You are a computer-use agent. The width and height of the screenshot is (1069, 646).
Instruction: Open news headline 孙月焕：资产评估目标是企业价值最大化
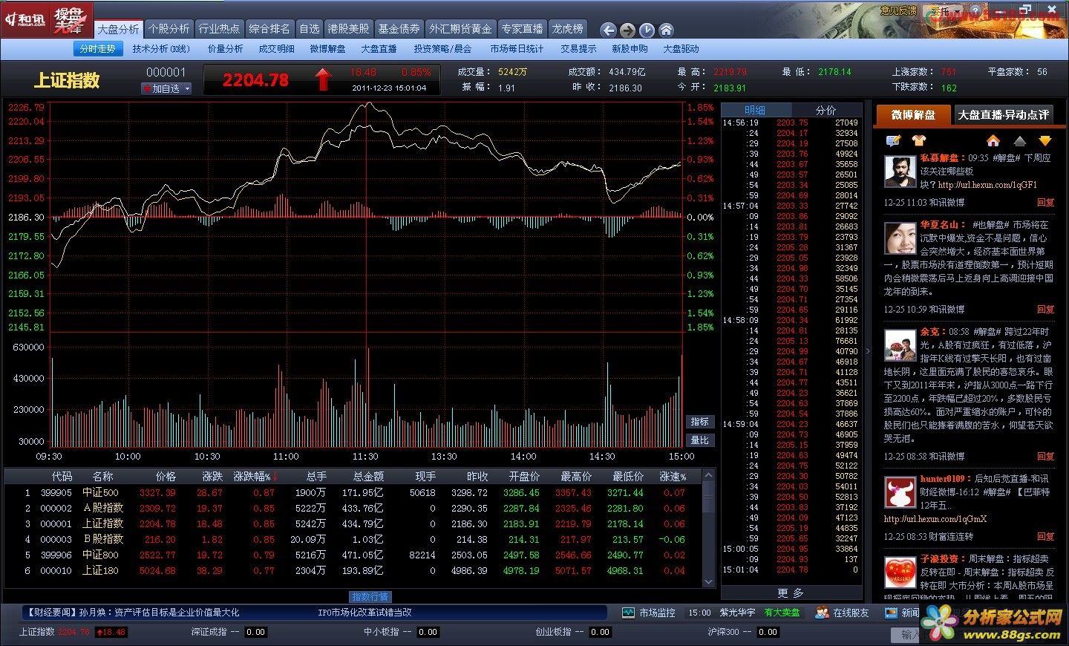[133, 613]
